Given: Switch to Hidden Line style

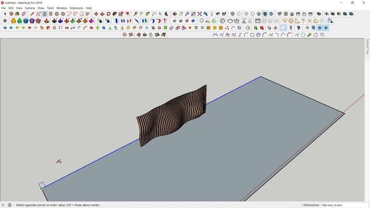Looking at the screenshot, I should (253, 14).
